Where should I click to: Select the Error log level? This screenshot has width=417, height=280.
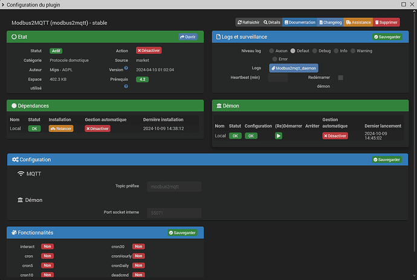click(275, 59)
